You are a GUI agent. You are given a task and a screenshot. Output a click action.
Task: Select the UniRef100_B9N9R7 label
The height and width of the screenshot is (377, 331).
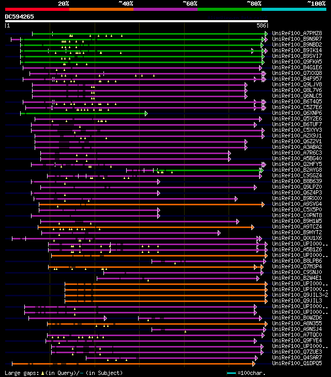(x=297, y=39)
